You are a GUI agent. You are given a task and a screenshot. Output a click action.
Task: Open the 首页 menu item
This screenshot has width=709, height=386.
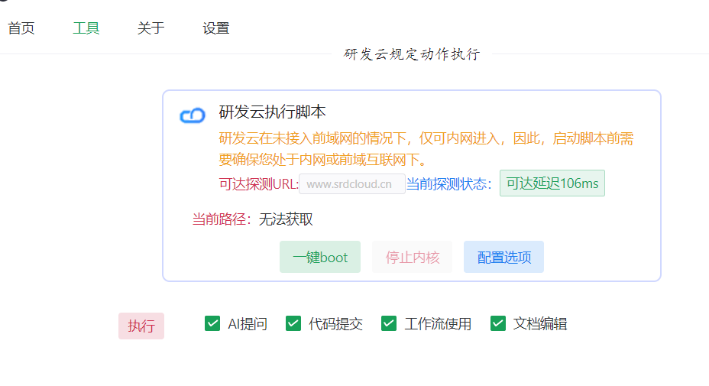pyautogui.click(x=21, y=28)
